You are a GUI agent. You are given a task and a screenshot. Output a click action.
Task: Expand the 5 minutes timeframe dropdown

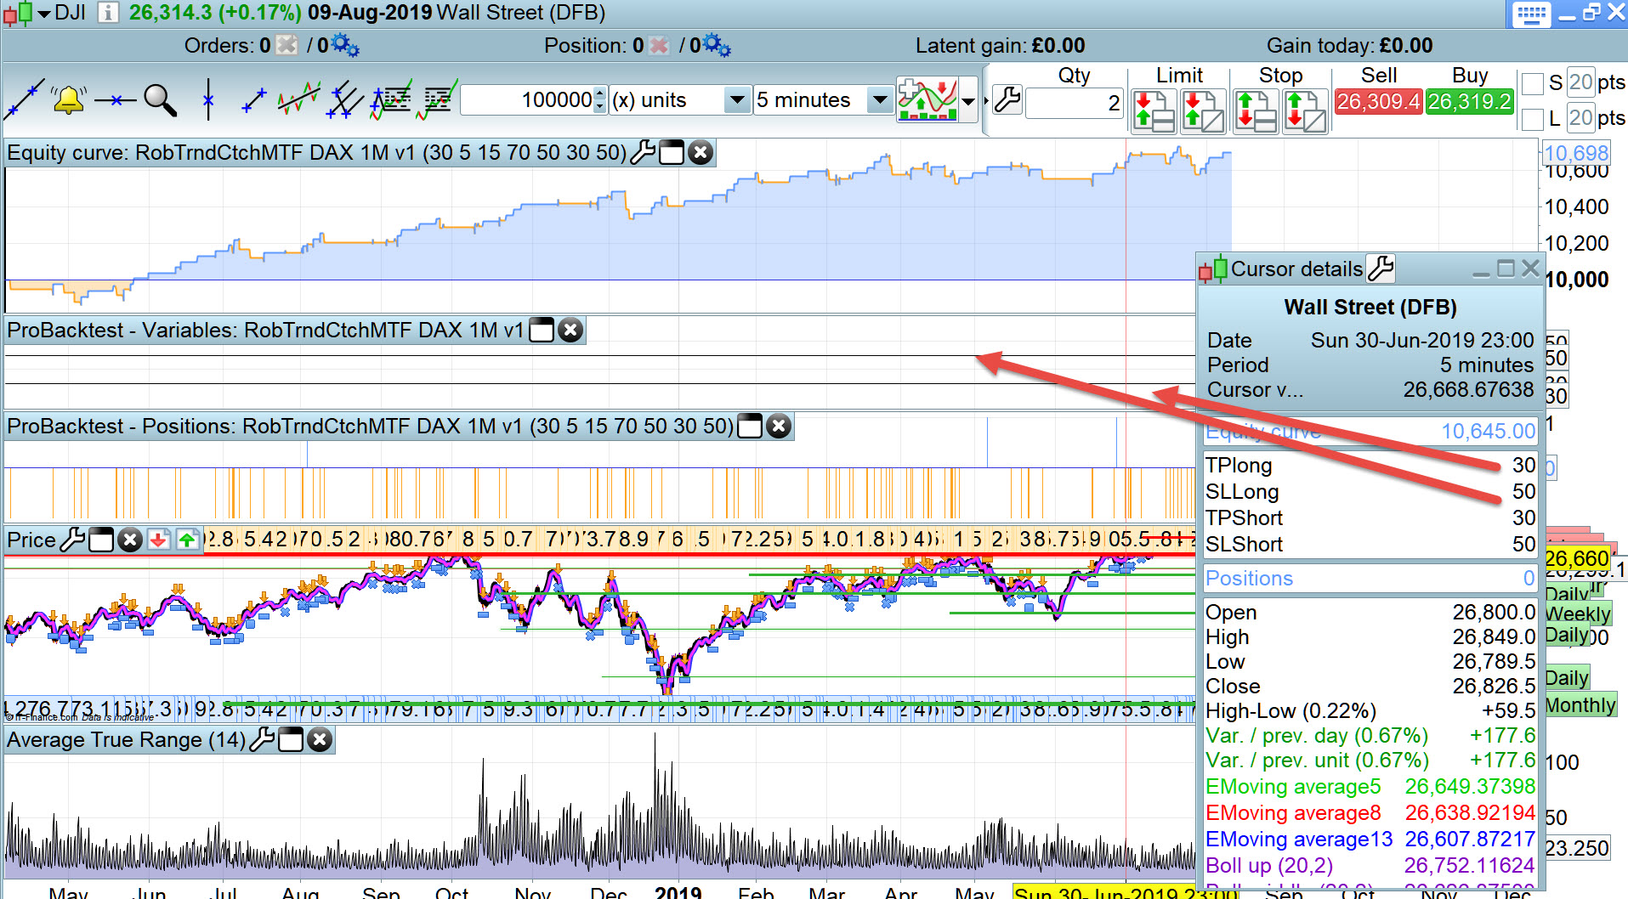click(x=880, y=100)
